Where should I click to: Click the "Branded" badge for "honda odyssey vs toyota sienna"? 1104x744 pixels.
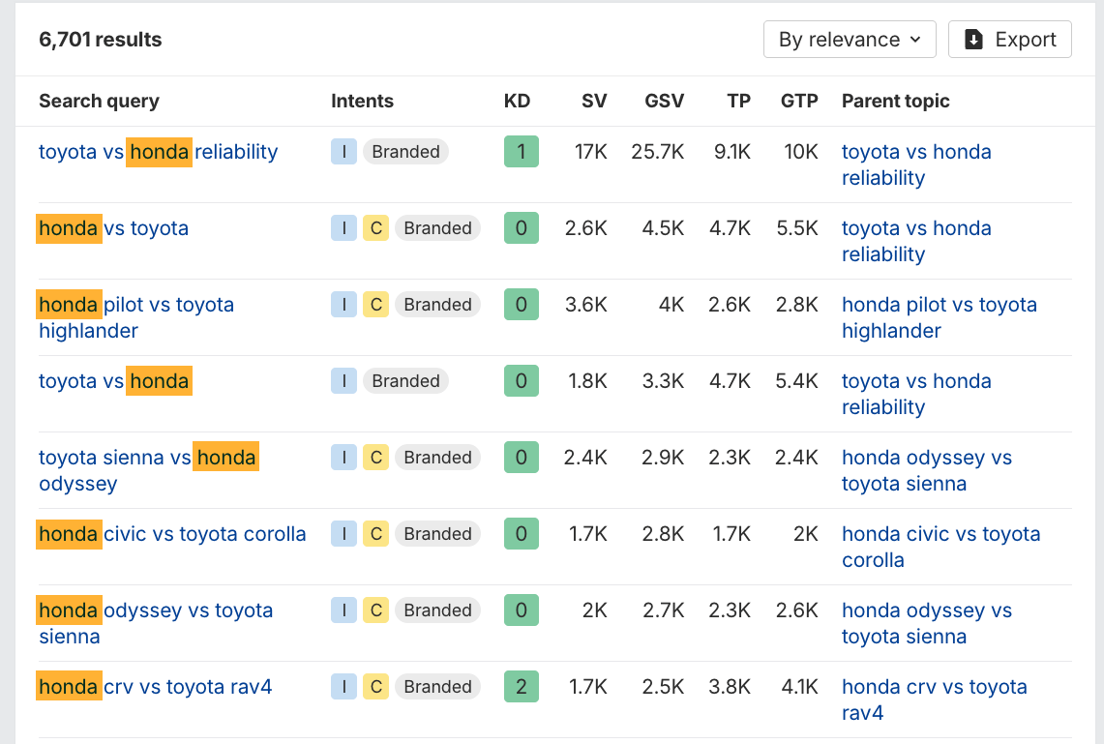(x=437, y=610)
